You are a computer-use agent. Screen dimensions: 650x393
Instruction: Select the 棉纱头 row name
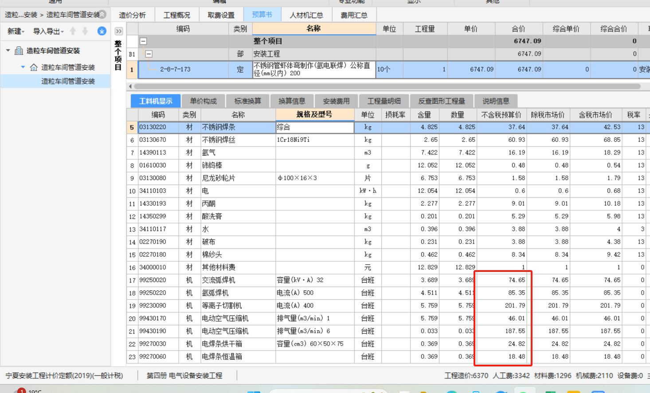212,255
